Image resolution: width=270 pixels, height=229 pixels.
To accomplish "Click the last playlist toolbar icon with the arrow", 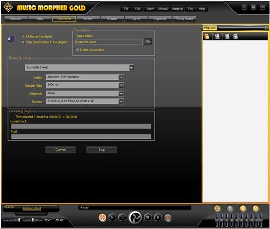I will tap(235, 36).
